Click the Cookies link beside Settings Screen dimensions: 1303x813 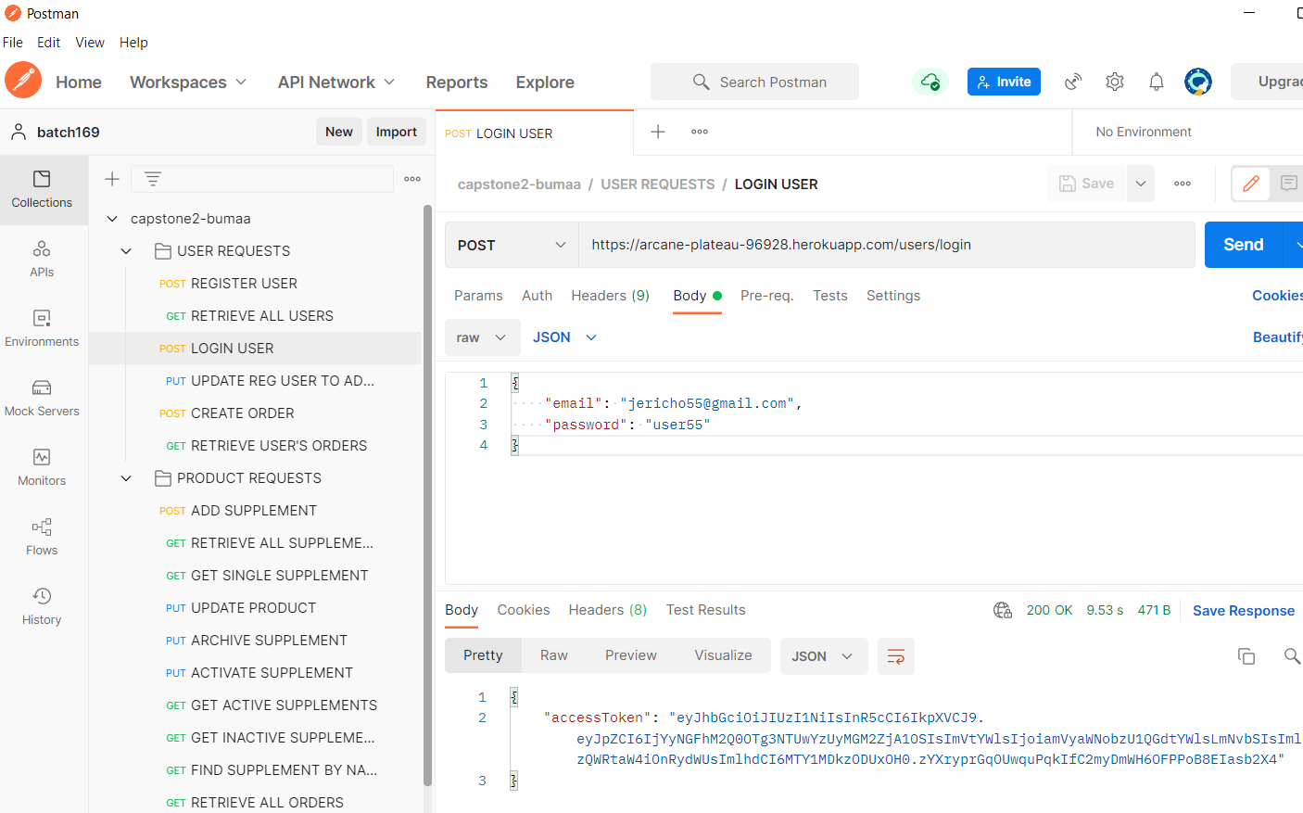1277,296
